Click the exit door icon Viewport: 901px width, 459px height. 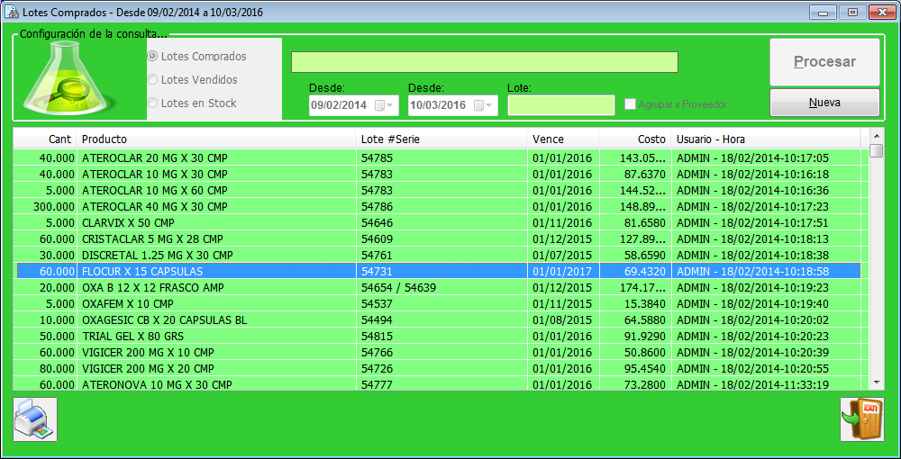(862, 419)
